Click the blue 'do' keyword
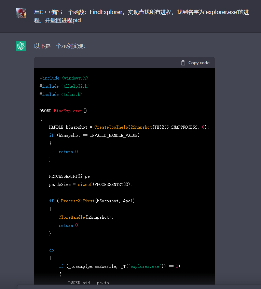Viewport: 261px width, 289px height. click(x=52, y=250)
